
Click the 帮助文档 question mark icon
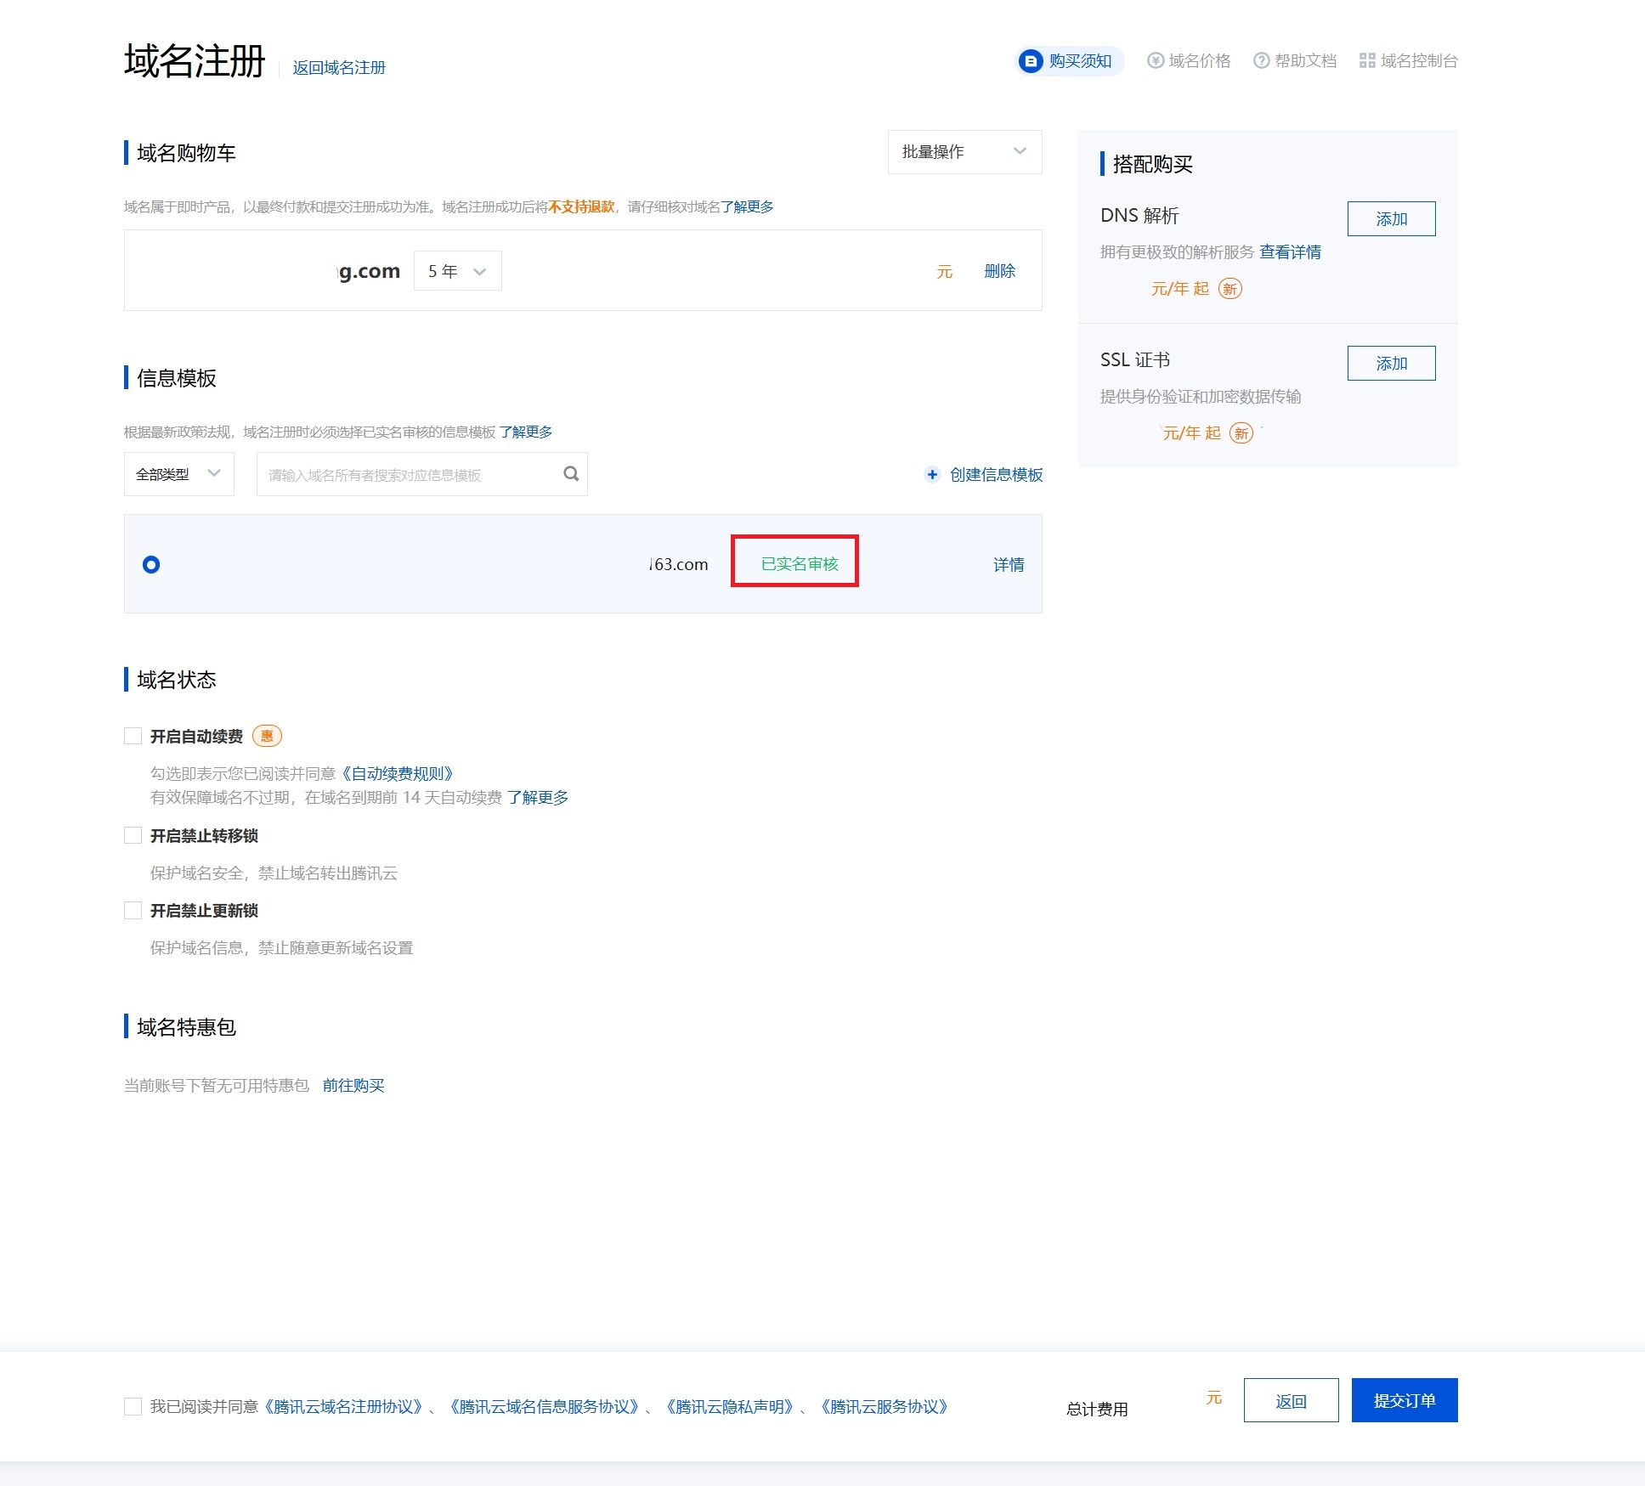tap(1261, 60)
